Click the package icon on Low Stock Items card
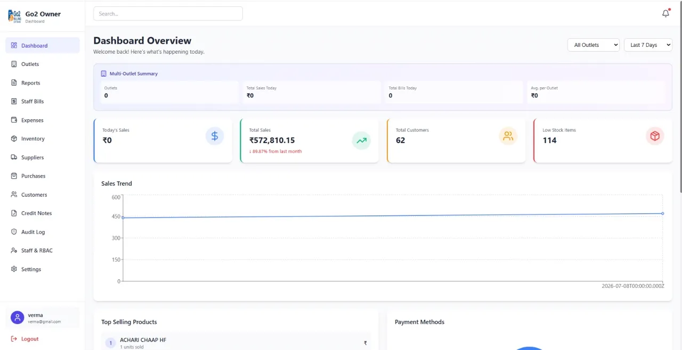 tap(655, 136)
